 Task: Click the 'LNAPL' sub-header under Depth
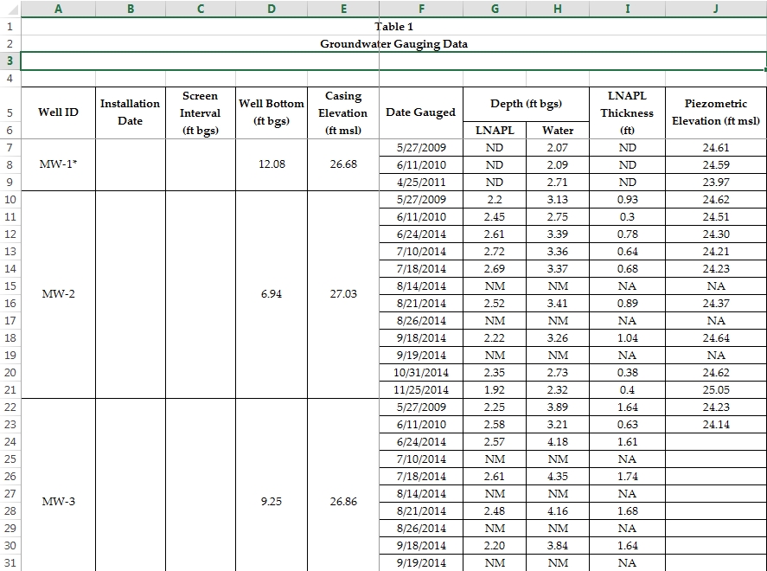pos(495,130)
